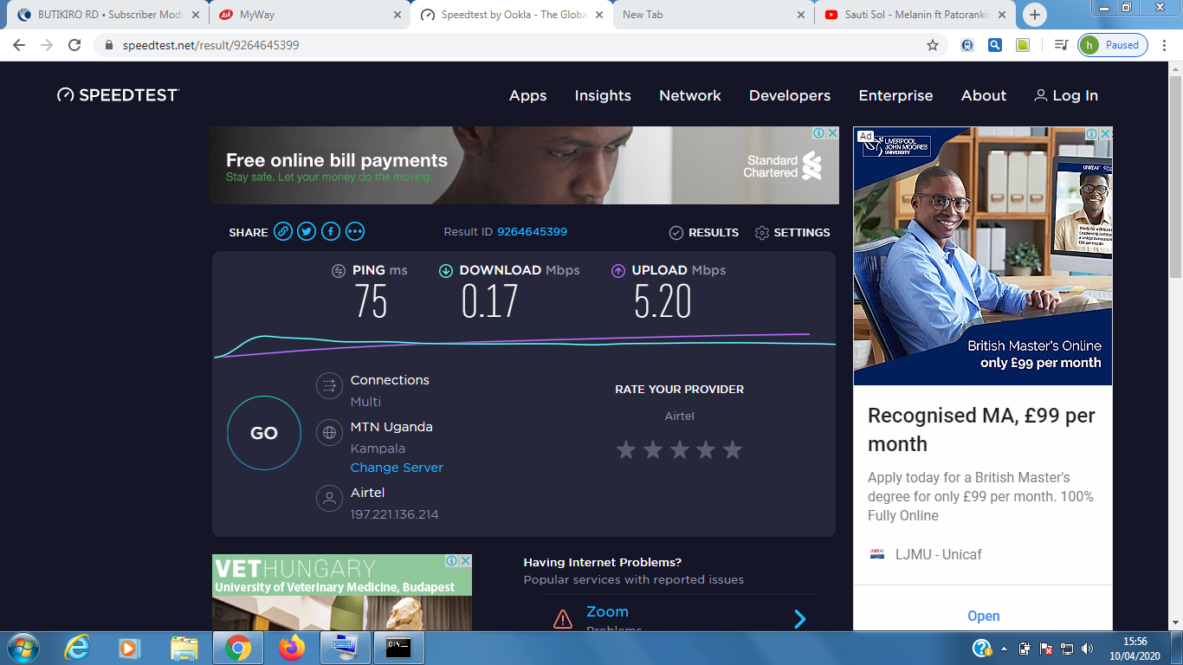Image resolution: width=1183 pixels, height=665 pixels.
Task: Open more share options ellipsis icon
Action: [355, 231]
